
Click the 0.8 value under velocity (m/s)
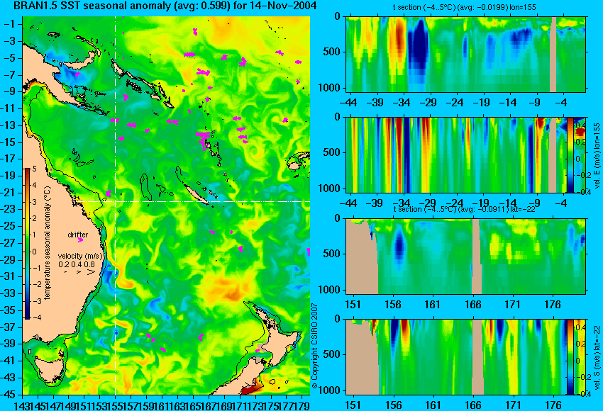tap(89, 264)
